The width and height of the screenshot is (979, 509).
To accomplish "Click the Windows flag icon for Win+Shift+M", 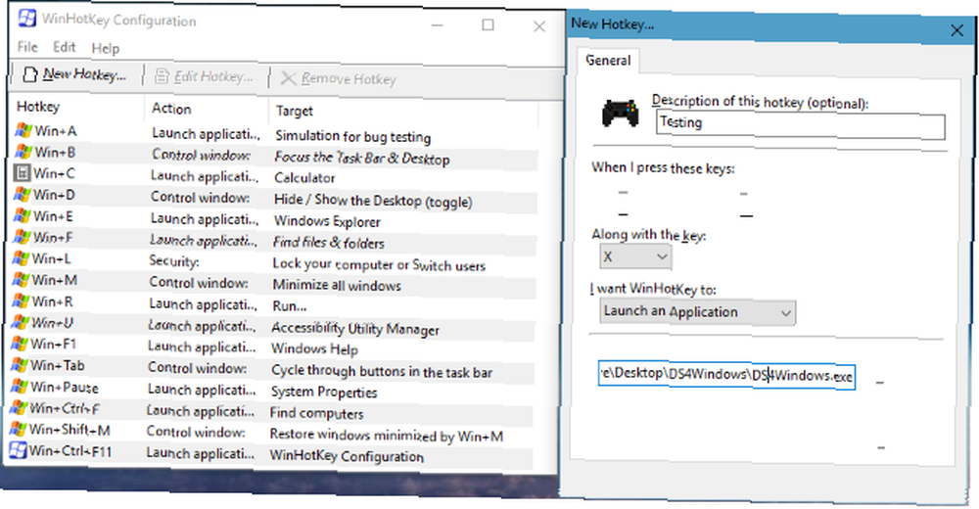I will pyautogui.click(x=19, y=429).
